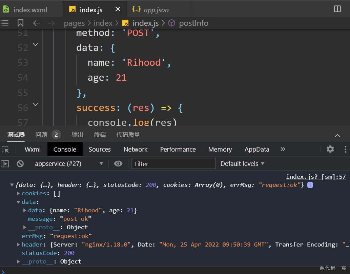This screenshot has width=350, height=274.
Task: Navigate forward with the right arrow
Action: [52, 23]
